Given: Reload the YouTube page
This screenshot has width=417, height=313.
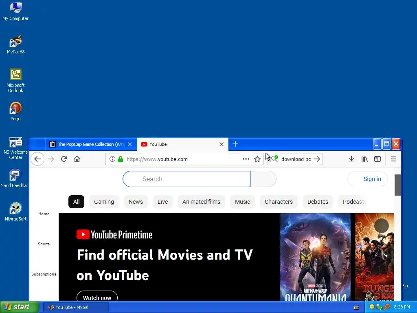Looking at the screenshot, I should (x=64, y=159).
